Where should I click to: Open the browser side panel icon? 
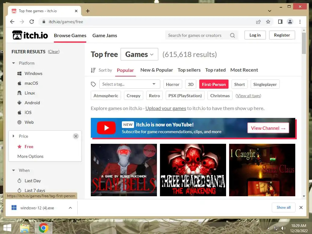tap(280, 22)
